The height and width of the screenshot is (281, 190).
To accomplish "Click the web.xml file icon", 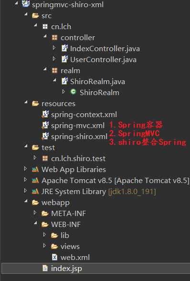I will 54,257.
